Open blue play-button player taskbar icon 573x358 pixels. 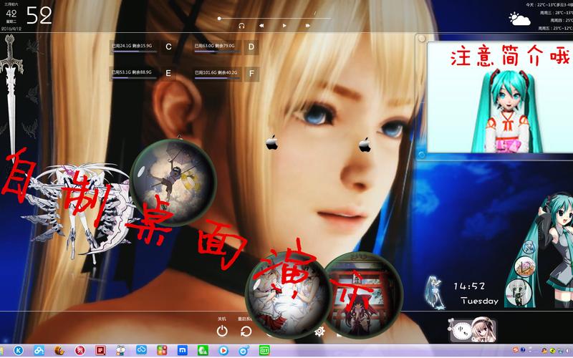tap(223, 351)
